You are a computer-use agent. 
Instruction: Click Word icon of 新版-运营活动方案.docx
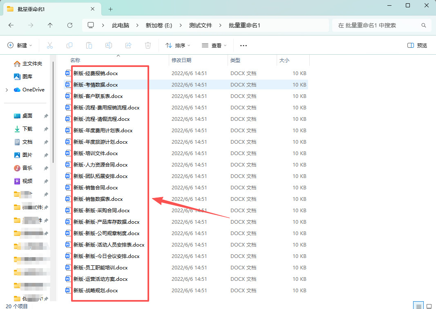[67, 279]
